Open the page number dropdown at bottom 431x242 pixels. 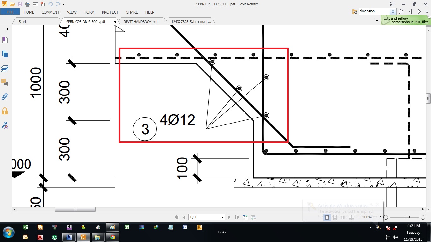tap(223, 217)
